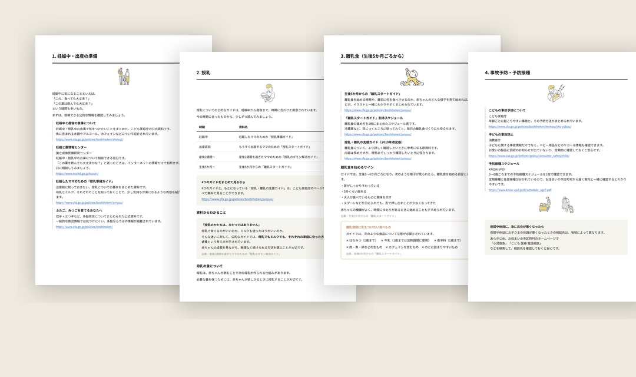The image size is (636, 377).
Task: Click subheading "子どもの事故防止"
Action: point(501,134)
